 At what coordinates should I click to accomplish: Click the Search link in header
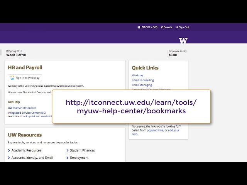point(166,27)
